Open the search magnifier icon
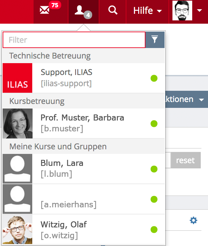 (113, 10)
